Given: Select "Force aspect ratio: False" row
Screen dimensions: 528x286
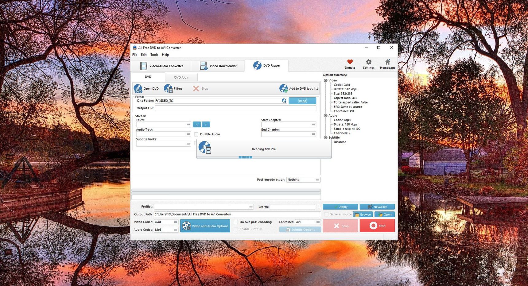Looking at the screenshot, I should 351,102.
